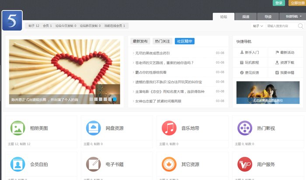The image size is (306, 180).
Task: Open the 音乐地带 music note icon
Action: coord(169,128)
